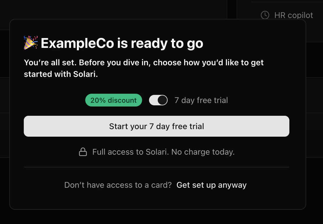Screen dimensions: 323x224
Task: Click the toggle switch knob
Action: [162, 100]
